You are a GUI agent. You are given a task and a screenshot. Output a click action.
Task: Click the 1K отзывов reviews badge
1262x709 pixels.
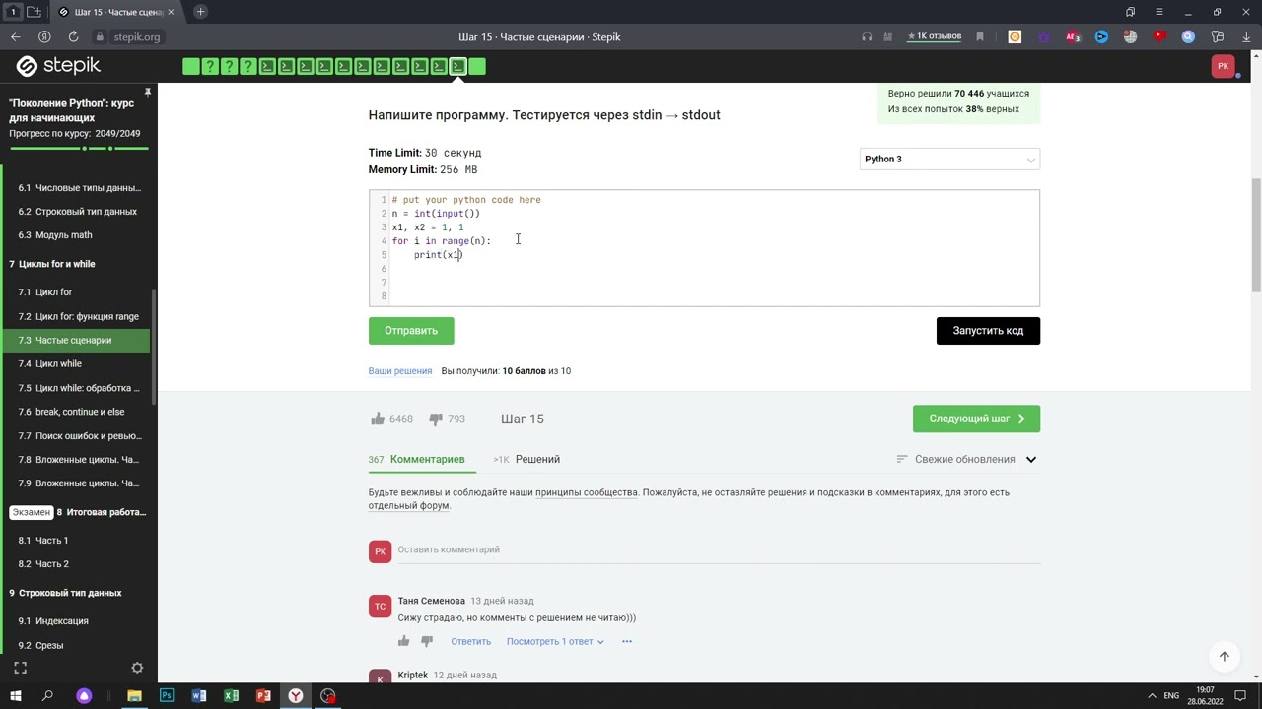click(935, 36)
